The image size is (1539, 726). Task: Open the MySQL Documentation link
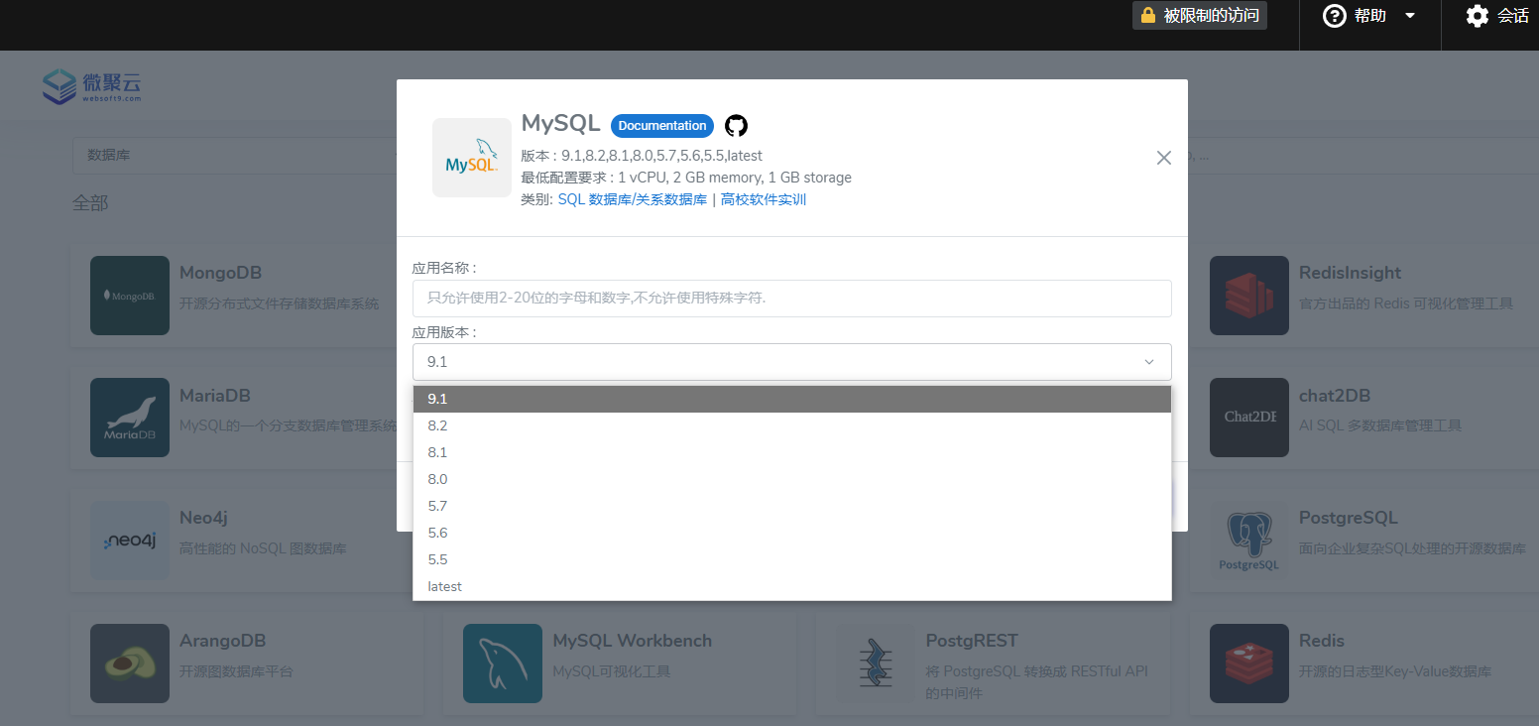[x=661, y=125]
